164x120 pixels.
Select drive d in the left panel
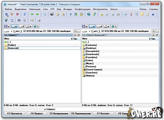[22, 26]
